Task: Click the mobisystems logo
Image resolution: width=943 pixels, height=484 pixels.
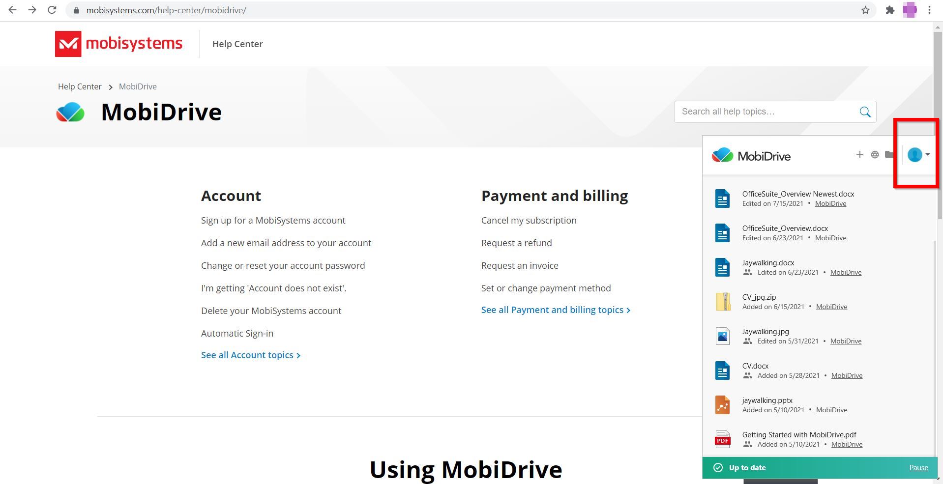Action: click(x=118, y=44)
